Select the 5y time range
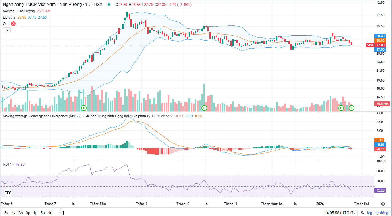Viewport: 392px width, 216px height. pyautogui.click(x=6, y=213)
